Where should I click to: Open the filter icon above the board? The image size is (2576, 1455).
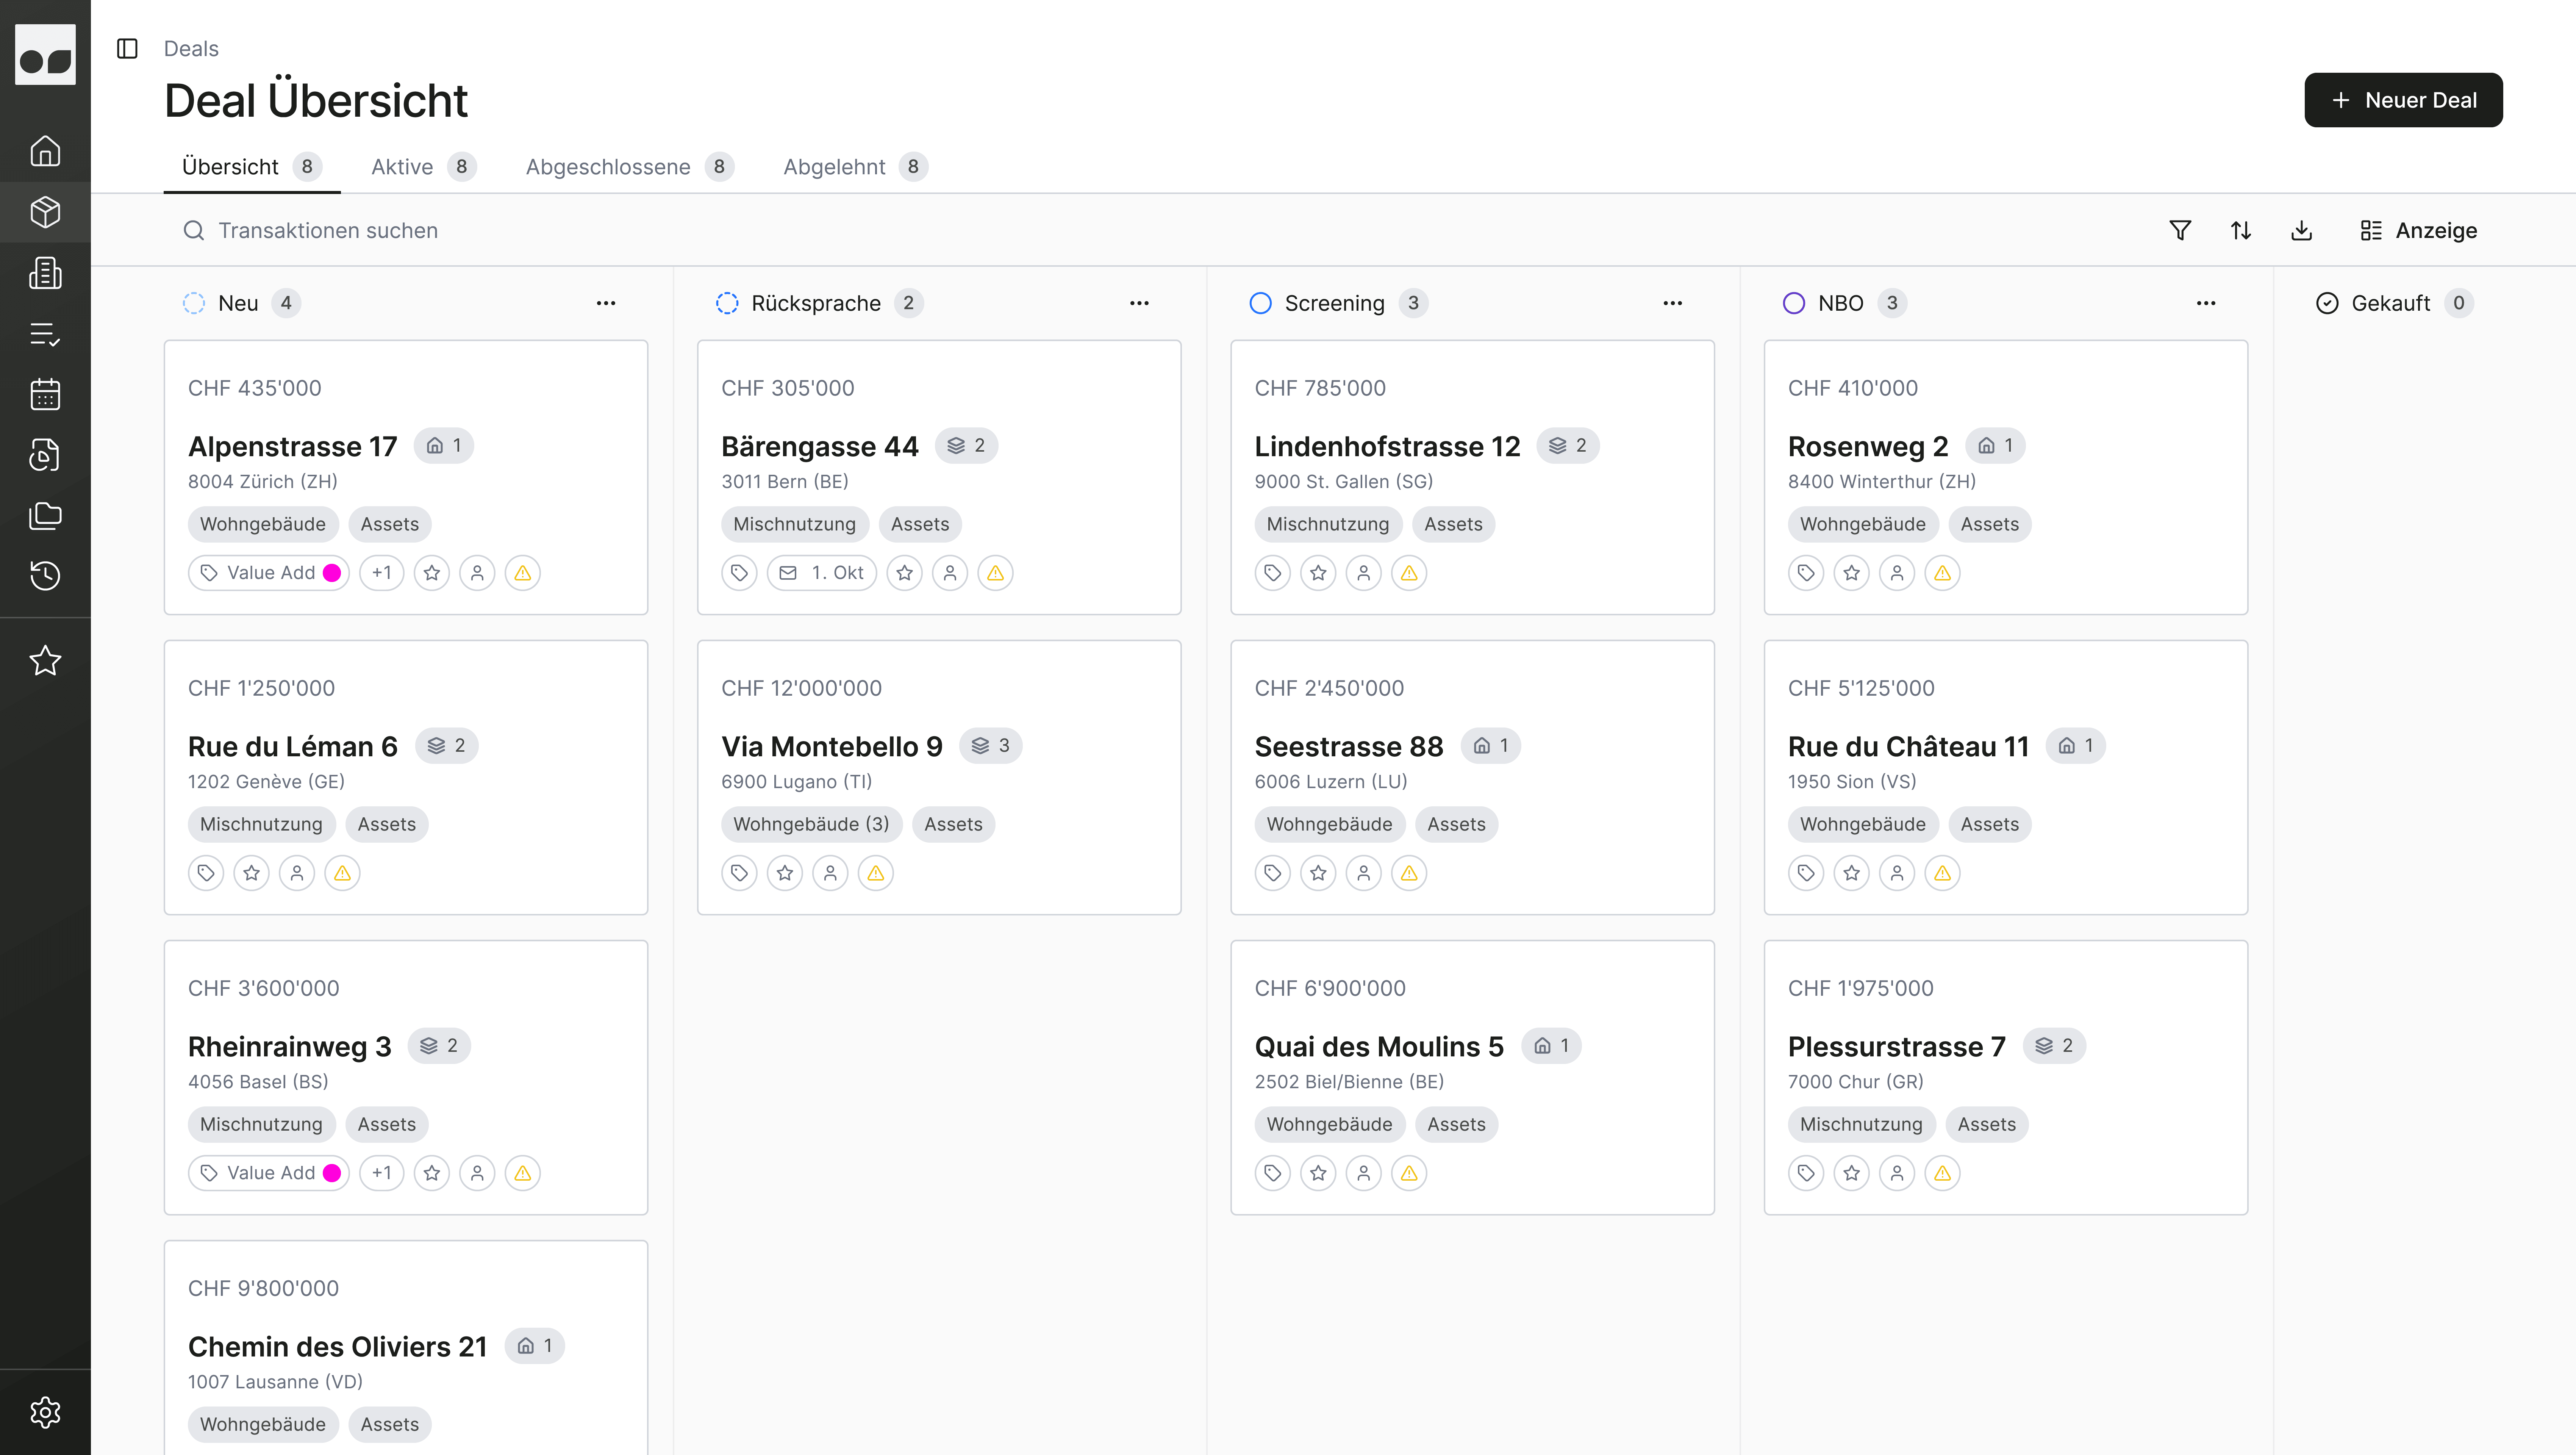pyautogui.click(x=2180, y=230)
